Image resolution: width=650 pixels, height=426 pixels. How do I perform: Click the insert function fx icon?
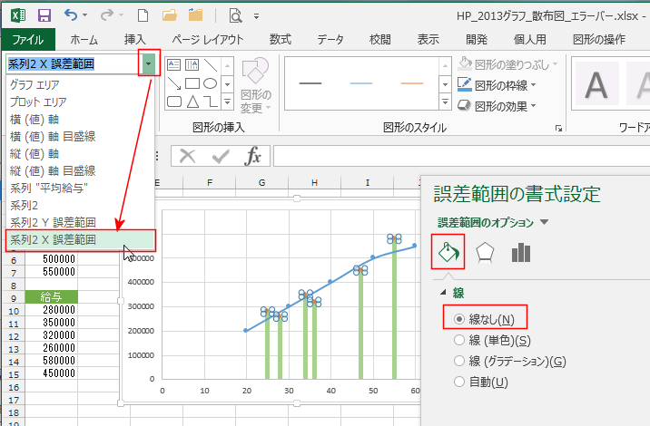(x=252, y=156)
